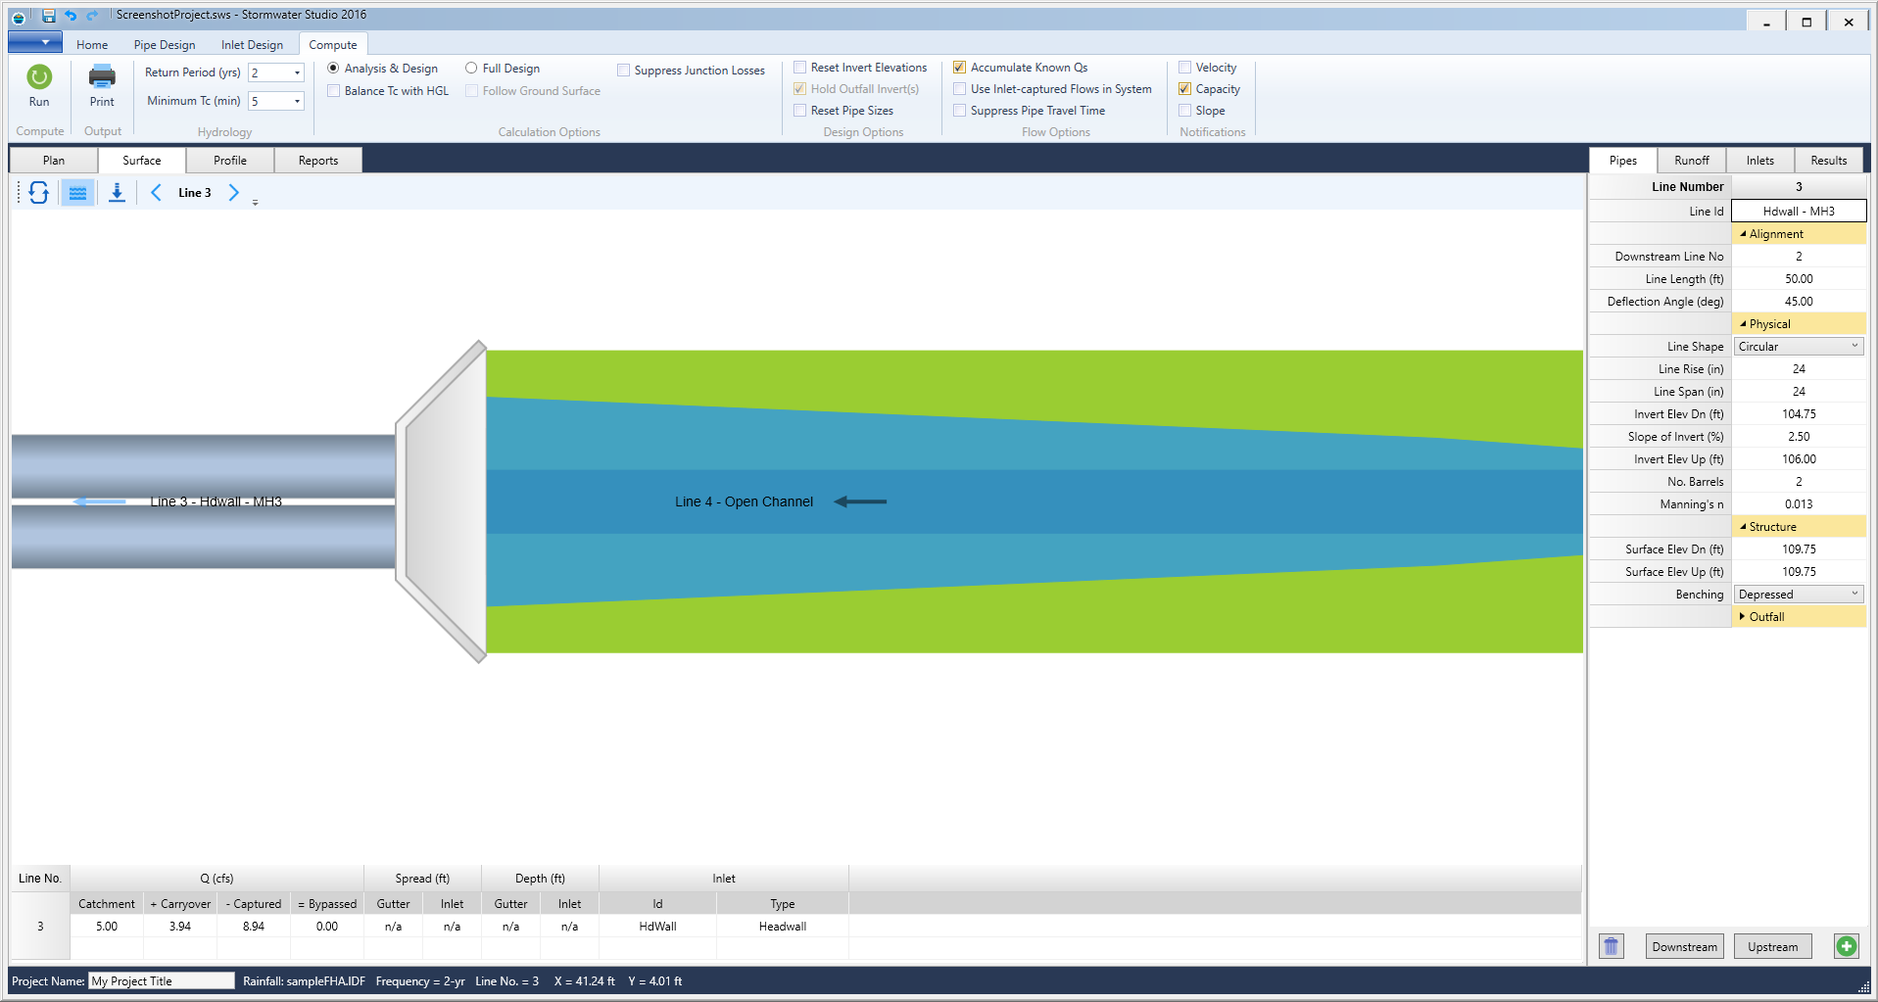Viewport: 1878px width, 1002px height.
Task: Click the Downstream button
Action: point(1683,945)
